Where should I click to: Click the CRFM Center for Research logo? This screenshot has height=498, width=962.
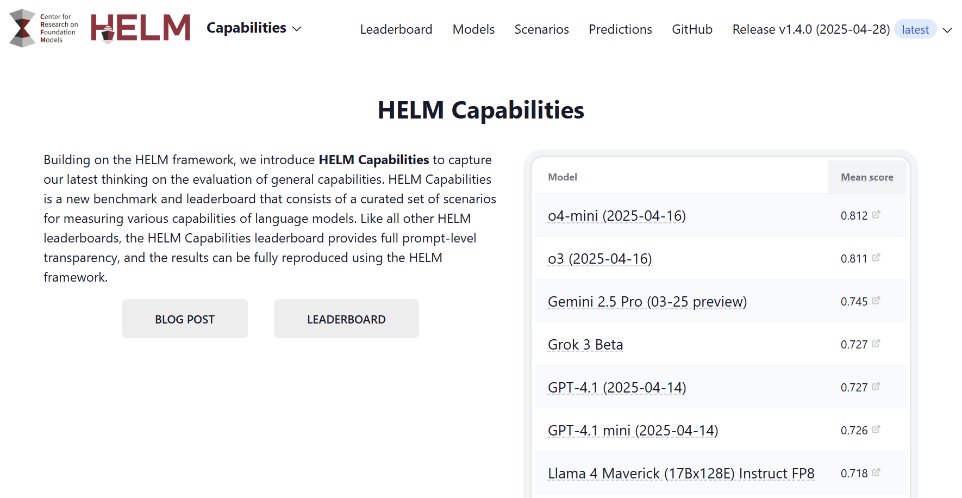pos(43,28)
